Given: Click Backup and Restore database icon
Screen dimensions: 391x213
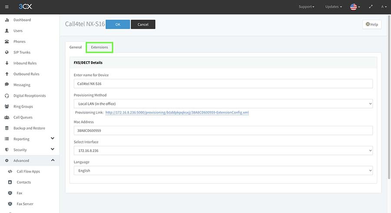Looking at the screenshot, I should click(7, 128).
